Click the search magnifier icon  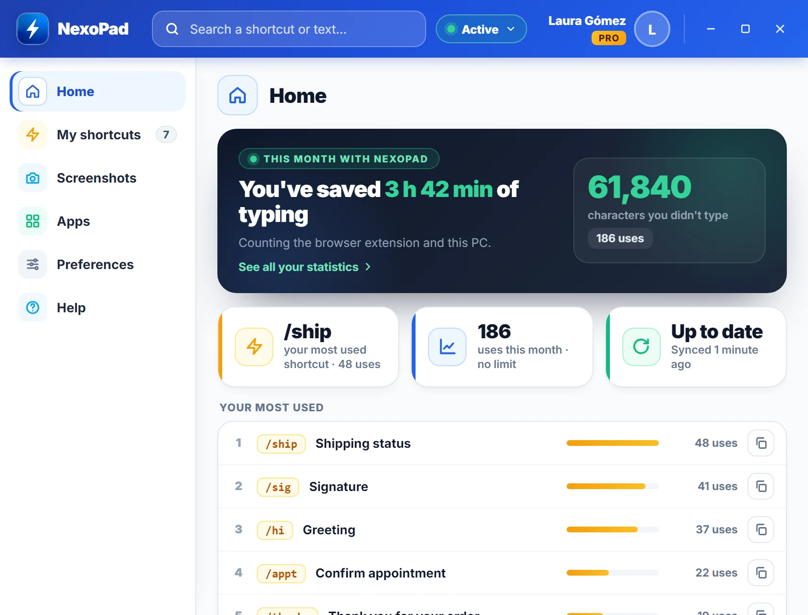pyautogui.click(x=172, y=29)
